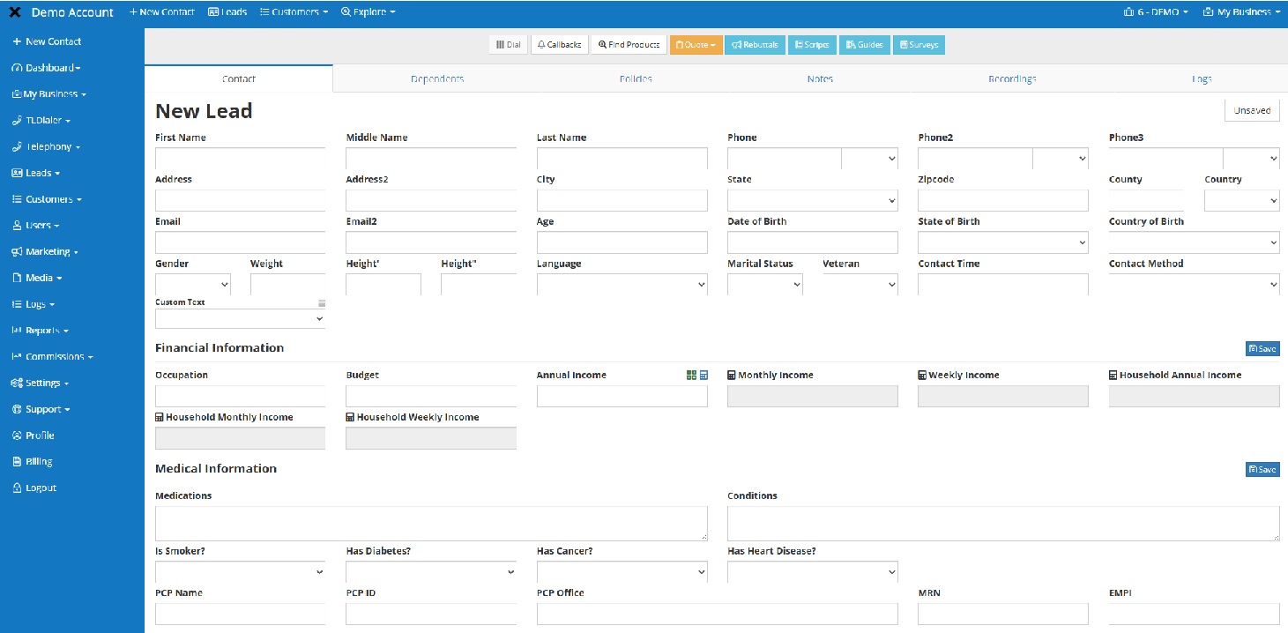Expand TLDialer menu in sidebar
The width and height of the screenshot is (1288, 633).
coord(41,121)
